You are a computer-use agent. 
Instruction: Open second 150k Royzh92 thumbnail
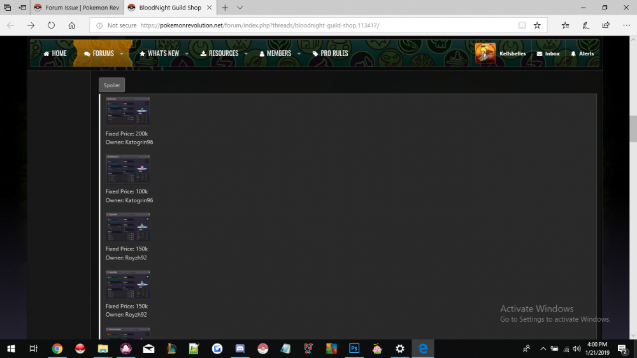pos(127,284)
